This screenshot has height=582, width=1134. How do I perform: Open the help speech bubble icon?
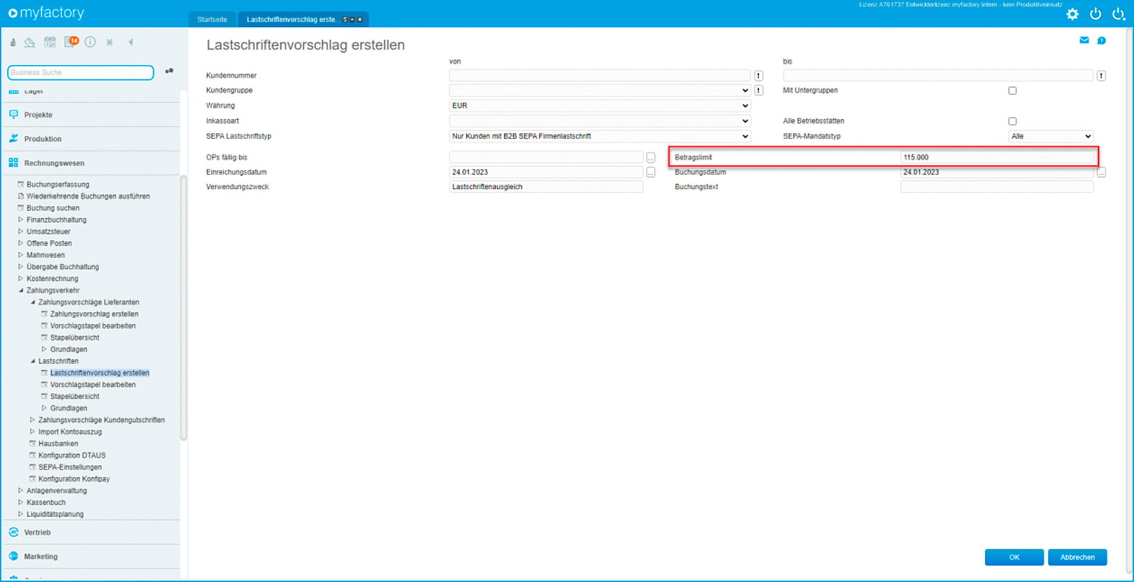pyautogui.click(x=1101, y=40)
